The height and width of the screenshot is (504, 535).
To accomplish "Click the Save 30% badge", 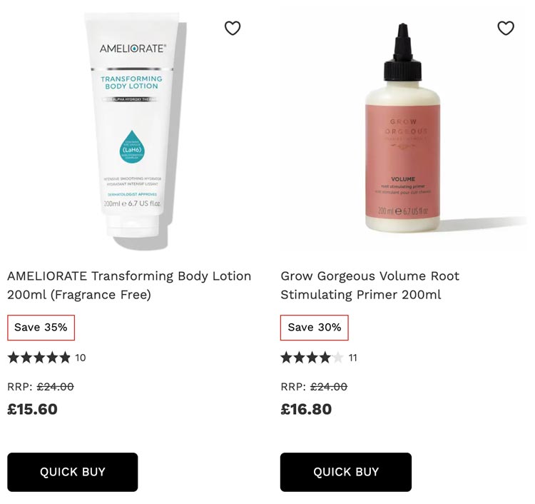I will point(315,328).
